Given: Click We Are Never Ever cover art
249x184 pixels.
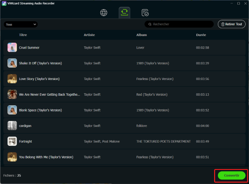Looking at the screenshot, I should [12, 94].
